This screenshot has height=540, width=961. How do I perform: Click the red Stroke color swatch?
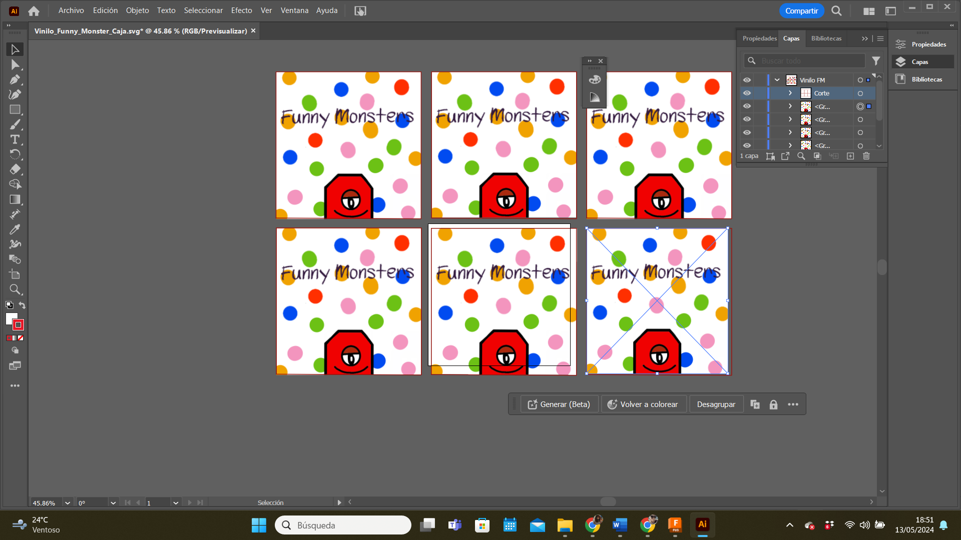(19, 325)
